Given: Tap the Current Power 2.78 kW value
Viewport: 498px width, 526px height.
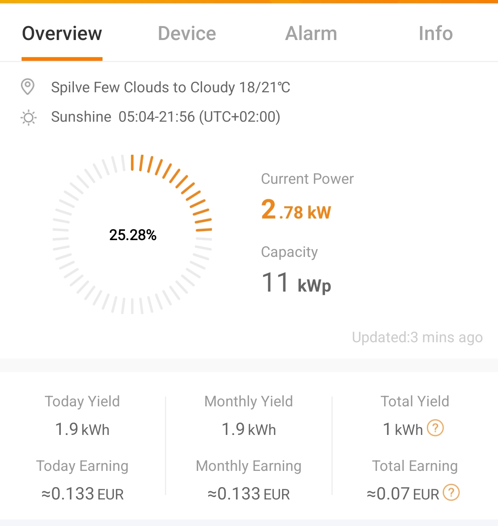Looking at the screenshot, I should (x=296, y=210).
